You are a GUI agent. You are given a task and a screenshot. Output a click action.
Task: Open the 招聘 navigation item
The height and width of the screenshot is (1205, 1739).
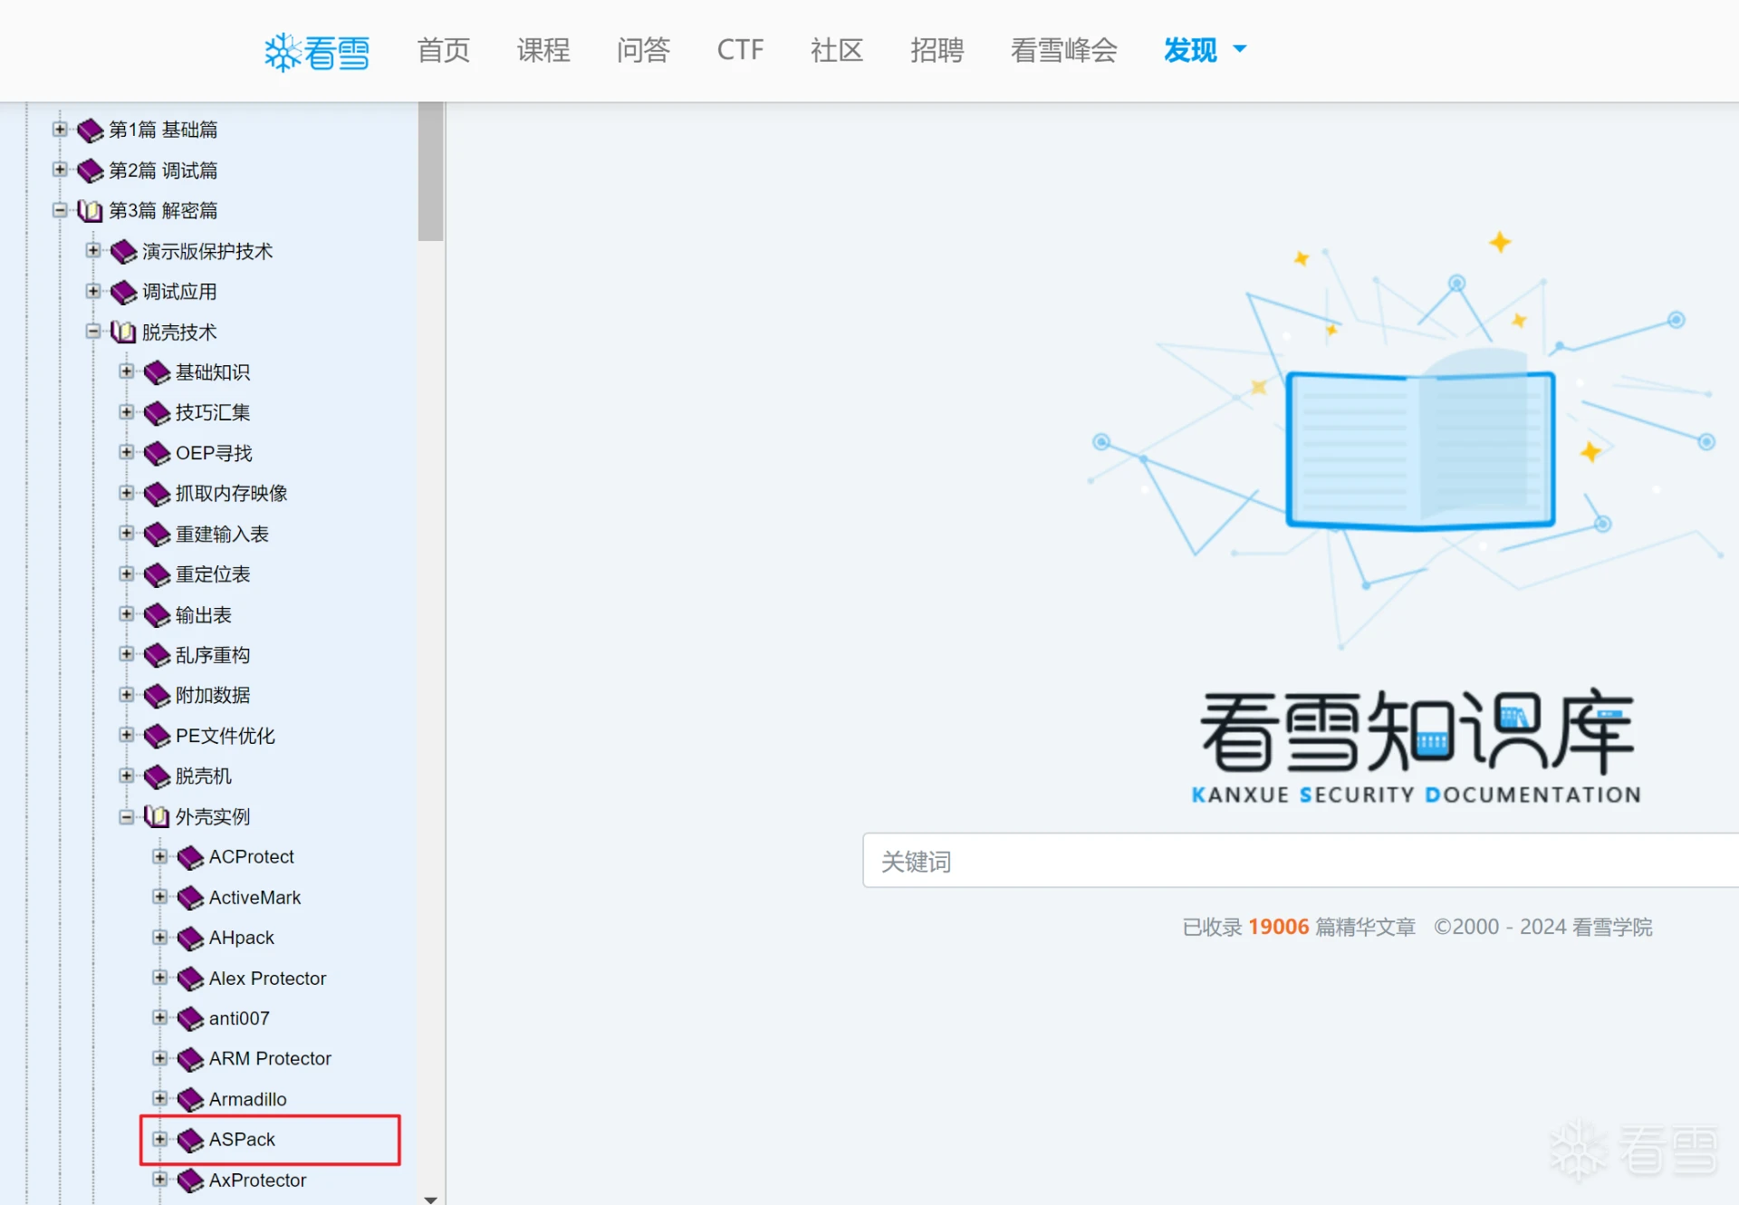[937, 50]
